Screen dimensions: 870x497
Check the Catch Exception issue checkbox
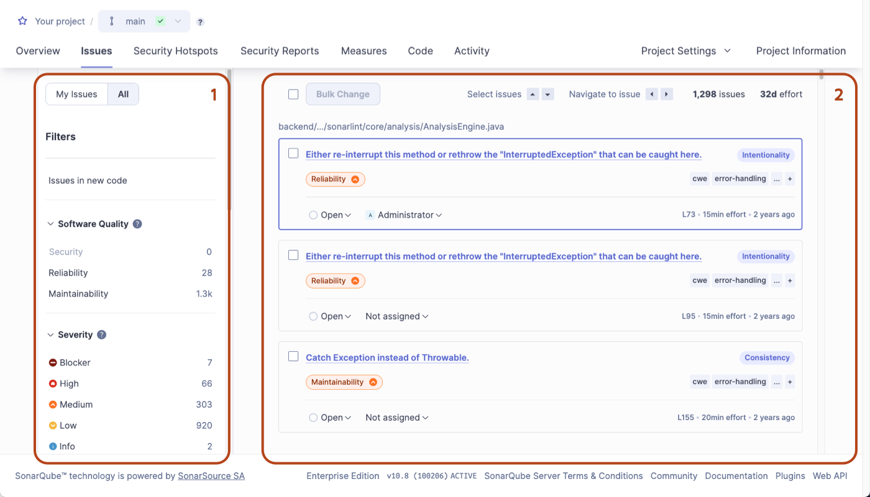(x=293, y=356)
